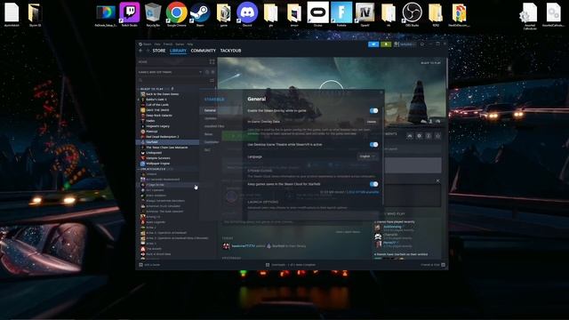Open the TACKYDUB profile section
The height and width of the screenshot is (320, 569).
(x=230, y=51)
